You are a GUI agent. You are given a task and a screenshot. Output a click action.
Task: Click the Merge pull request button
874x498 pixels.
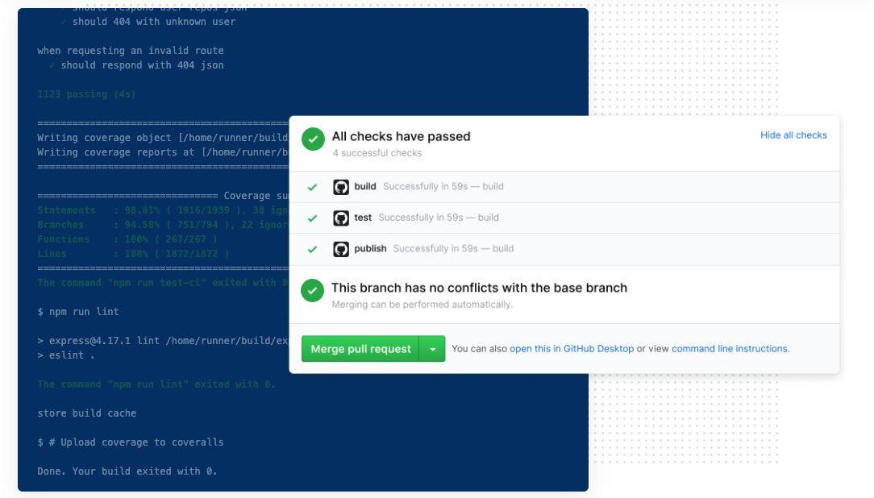pyautogui.click(x=360, y=349)
